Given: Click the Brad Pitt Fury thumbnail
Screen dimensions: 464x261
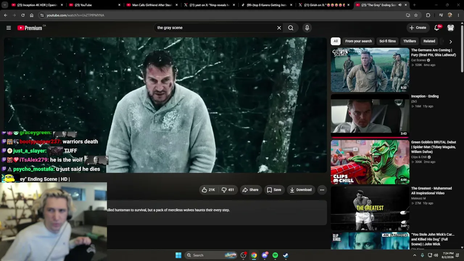Looking at the screenshot, I should point(370,70).
